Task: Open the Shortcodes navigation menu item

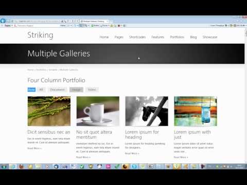Action: 137,37
